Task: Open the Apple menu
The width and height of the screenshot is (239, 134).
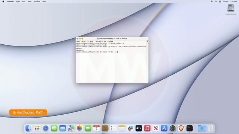Action: pos(3,1)
